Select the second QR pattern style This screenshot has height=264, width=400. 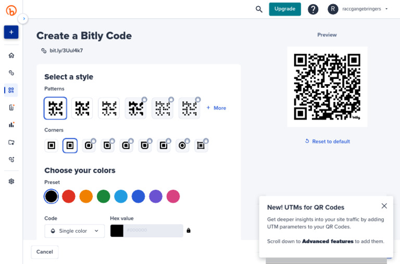click(82, 108)
